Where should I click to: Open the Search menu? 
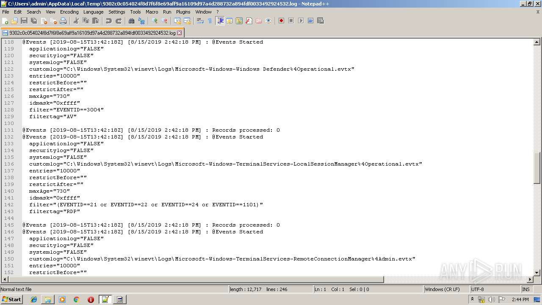tap(34, 12)
